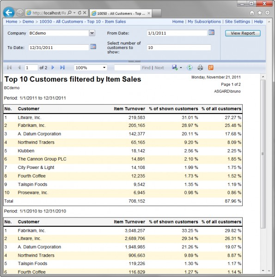Click Proseware, Inc. customer cell
Screen dimensions: 275x277
33,193
